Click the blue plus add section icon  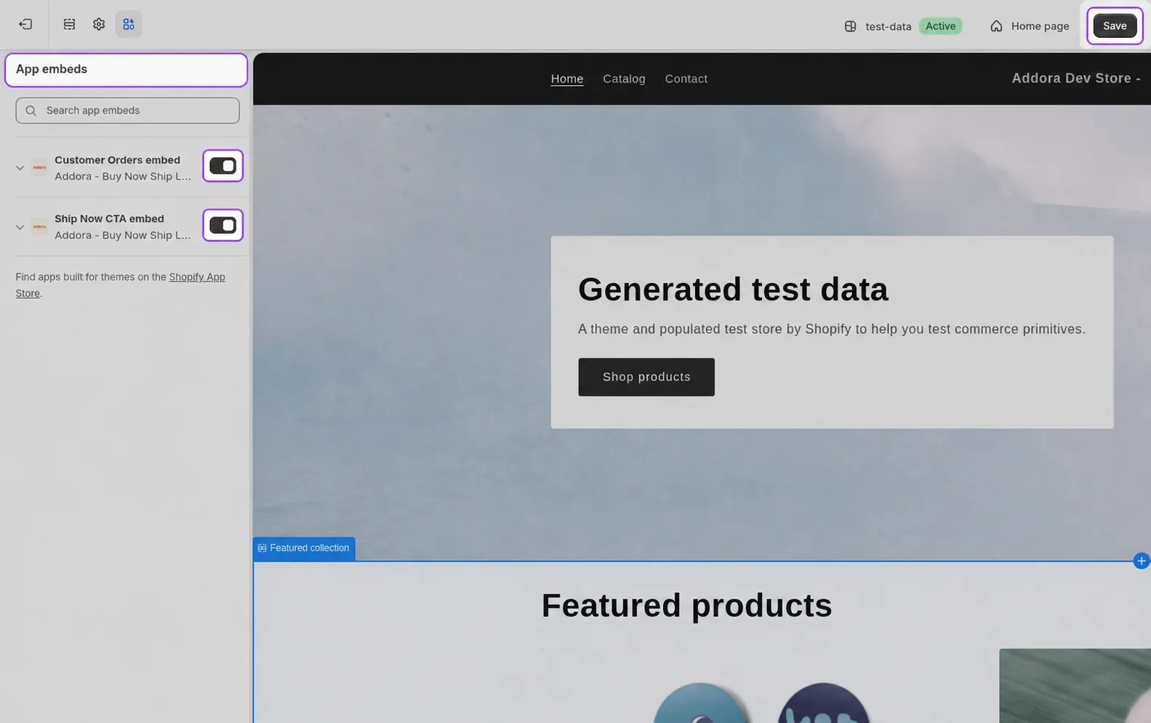pyautogui.click(x=1142, y=561)
